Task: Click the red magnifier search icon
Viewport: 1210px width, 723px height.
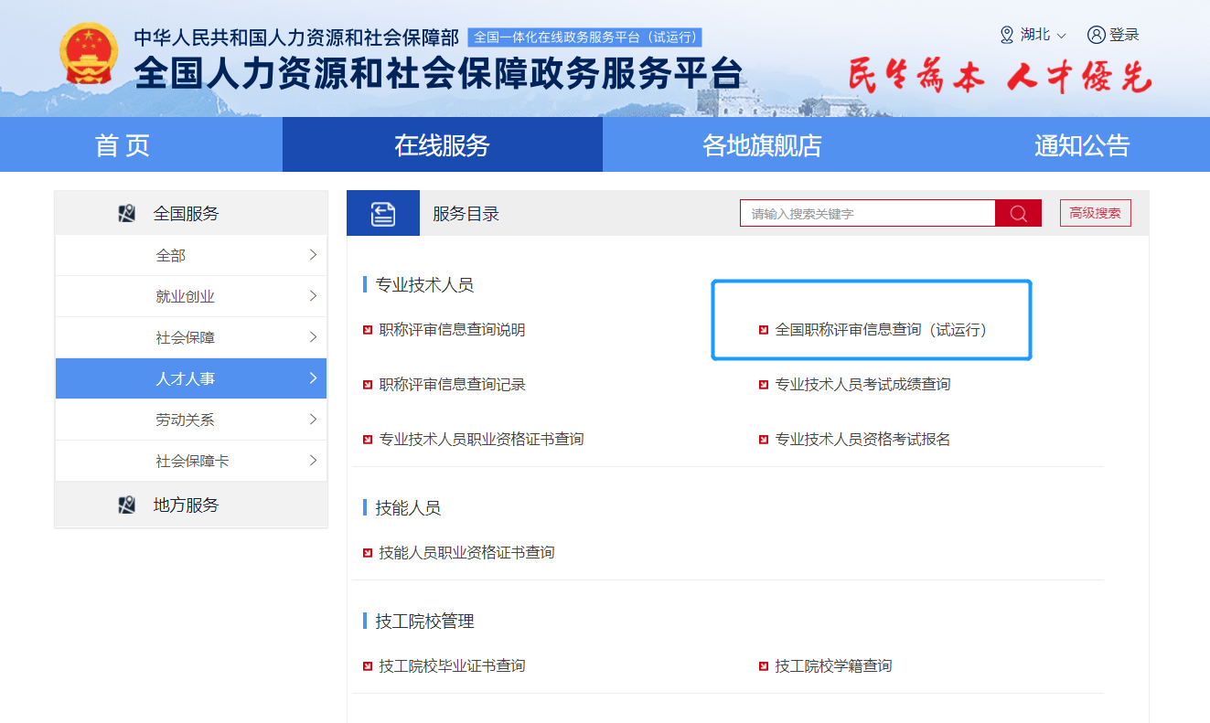Action: click(x=1018, y=213)
